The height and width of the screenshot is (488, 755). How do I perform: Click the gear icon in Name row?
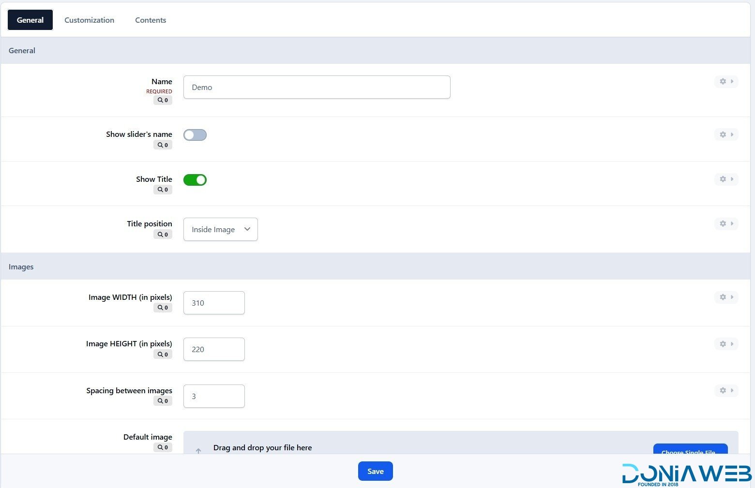[x=725, y=81]
